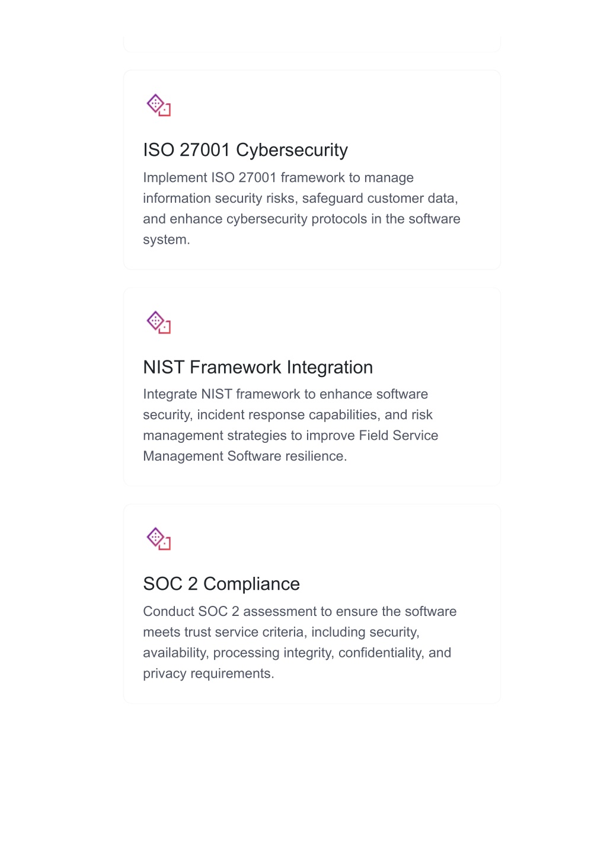Click the partially visible card above ISO 27001
Image resolution: width=607 pixels, height=859 pixels.
(312, 44)
